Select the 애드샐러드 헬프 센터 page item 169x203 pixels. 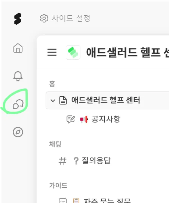point(107,100)
